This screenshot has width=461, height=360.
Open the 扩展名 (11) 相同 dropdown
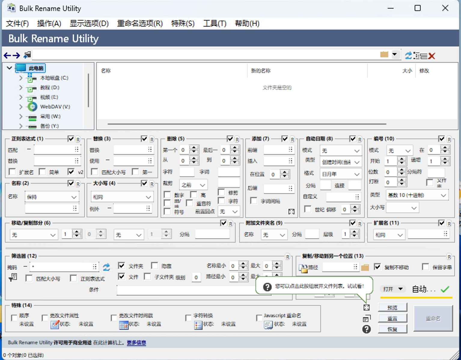pyautogui.click(x=389, y=235)
